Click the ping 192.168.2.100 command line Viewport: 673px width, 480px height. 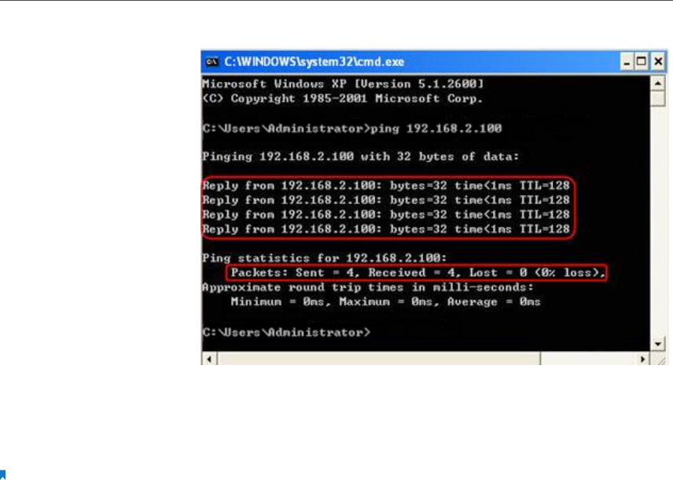coord(352,128)
